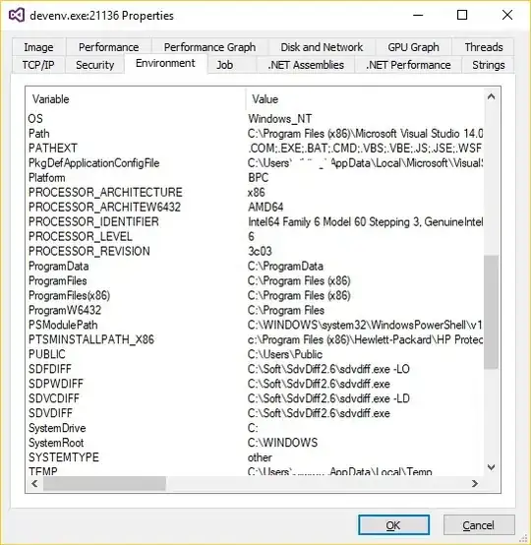Image resolution: width=531 pixels, height=545 pixels.
Task: Select the SDPWDIFF variable row
Action: (x=255, y=384)
